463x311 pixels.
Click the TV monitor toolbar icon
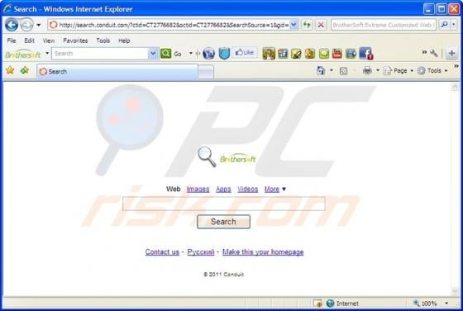351,54
